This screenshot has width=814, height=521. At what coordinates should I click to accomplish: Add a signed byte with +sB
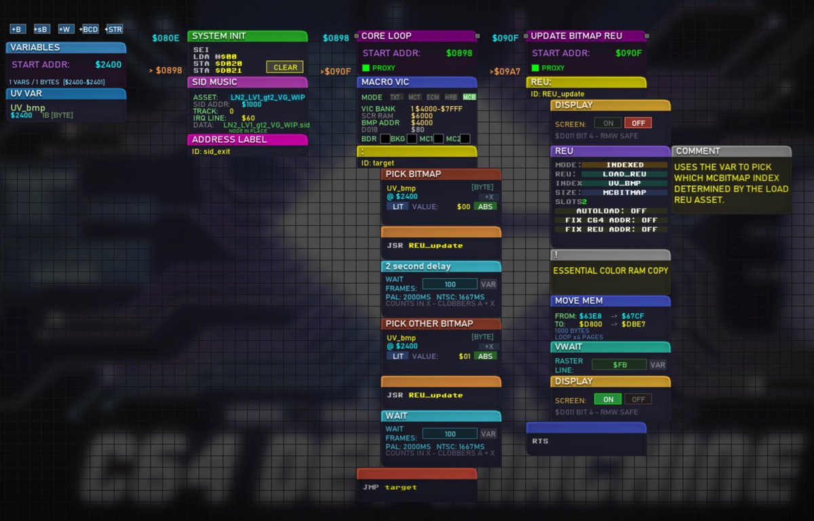(42, 29)
